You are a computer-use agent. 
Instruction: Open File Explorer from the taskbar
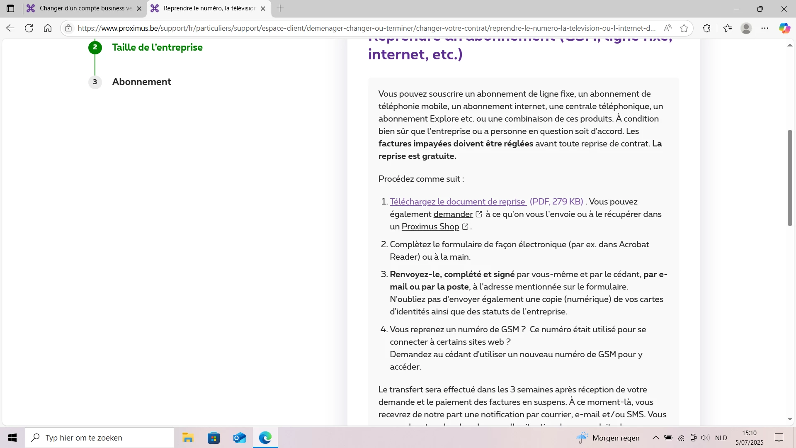[x=188, y=438]
